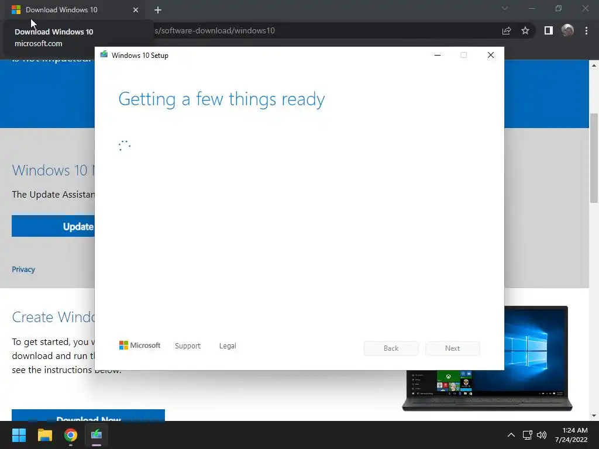599x449 pixels.
Task: Minimize the Chrome browser window
Action: (531, 8)
